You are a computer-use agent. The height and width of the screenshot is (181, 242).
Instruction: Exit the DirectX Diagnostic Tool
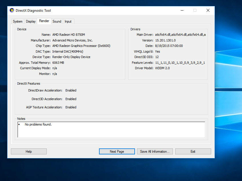click(x=193, y=152)
